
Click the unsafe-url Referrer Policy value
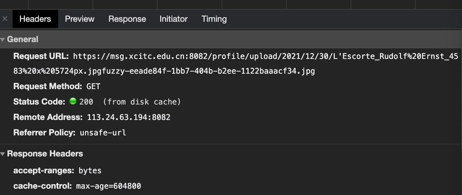(103, 133)
